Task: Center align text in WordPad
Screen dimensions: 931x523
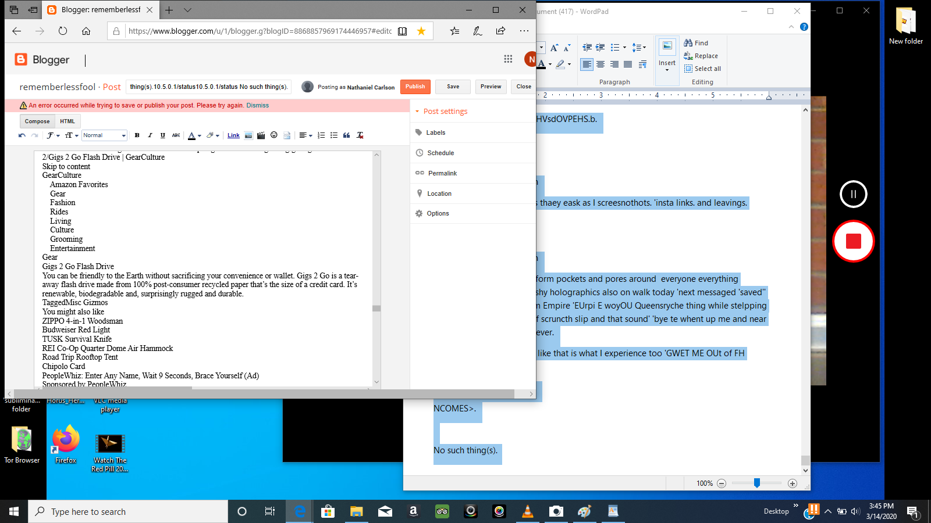Action: [600, 65]
